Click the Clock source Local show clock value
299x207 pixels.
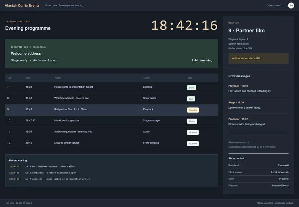(x=280, y=172)
